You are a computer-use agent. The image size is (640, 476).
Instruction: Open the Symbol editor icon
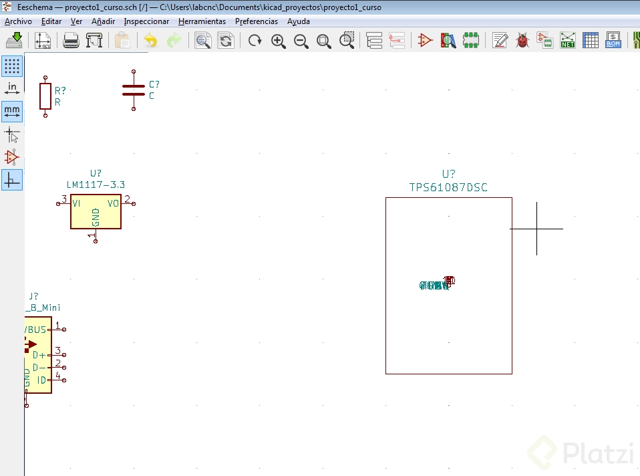coord(425,41)
